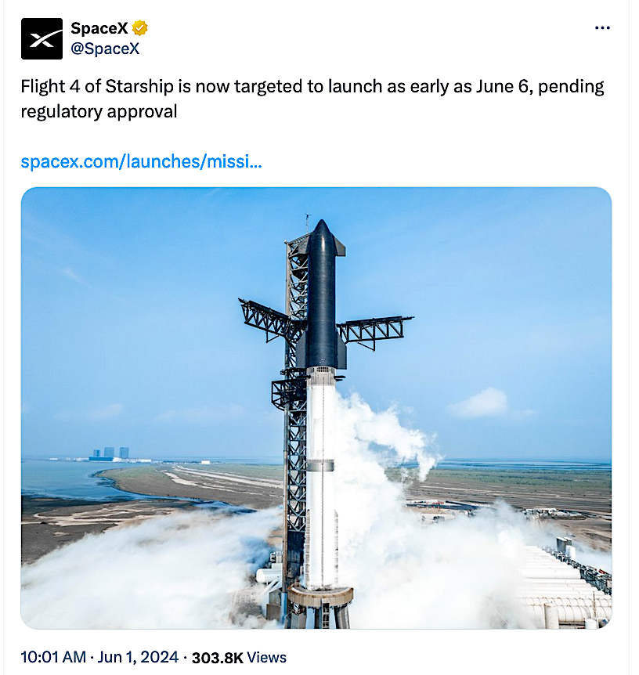Open the Starship launch photo
The image size is (639, 675).
tap(316, 407)
